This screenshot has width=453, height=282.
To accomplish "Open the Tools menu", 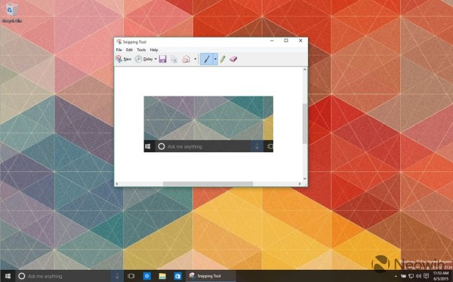I will (141, 50).
